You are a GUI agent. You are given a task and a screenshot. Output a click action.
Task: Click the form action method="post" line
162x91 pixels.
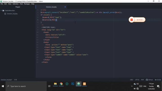point(59,45)
